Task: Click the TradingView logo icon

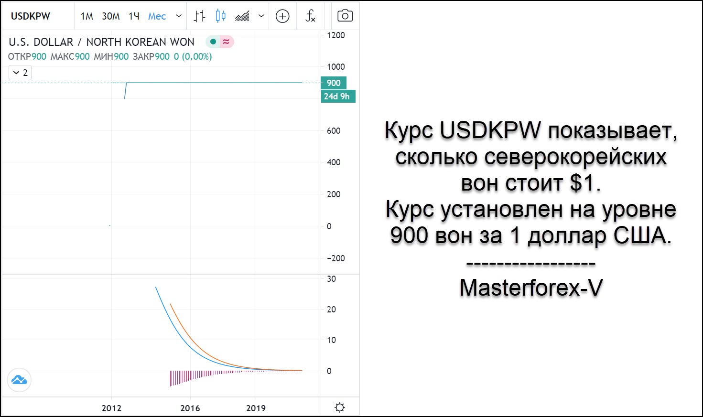Action: point(19,380)
